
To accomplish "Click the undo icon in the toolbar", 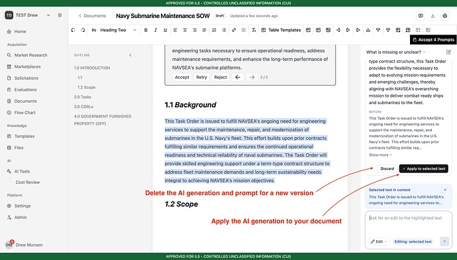I will click(73, 30).
